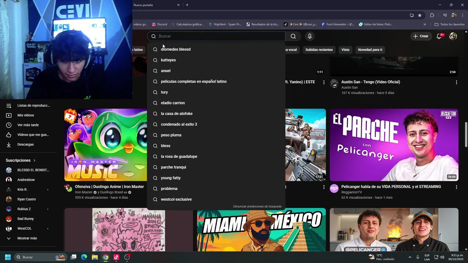This screenshot has height=263, width=468.
Task: Choose suggestion parche tranqui
Action: 216,167
